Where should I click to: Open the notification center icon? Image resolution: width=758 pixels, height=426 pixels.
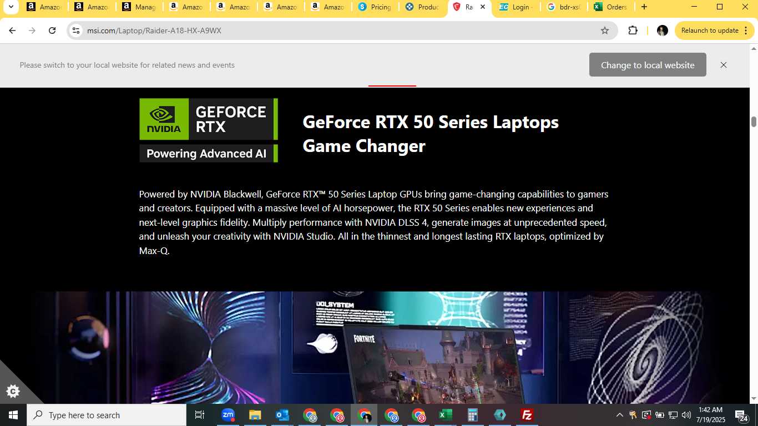[x=741, y=415]
